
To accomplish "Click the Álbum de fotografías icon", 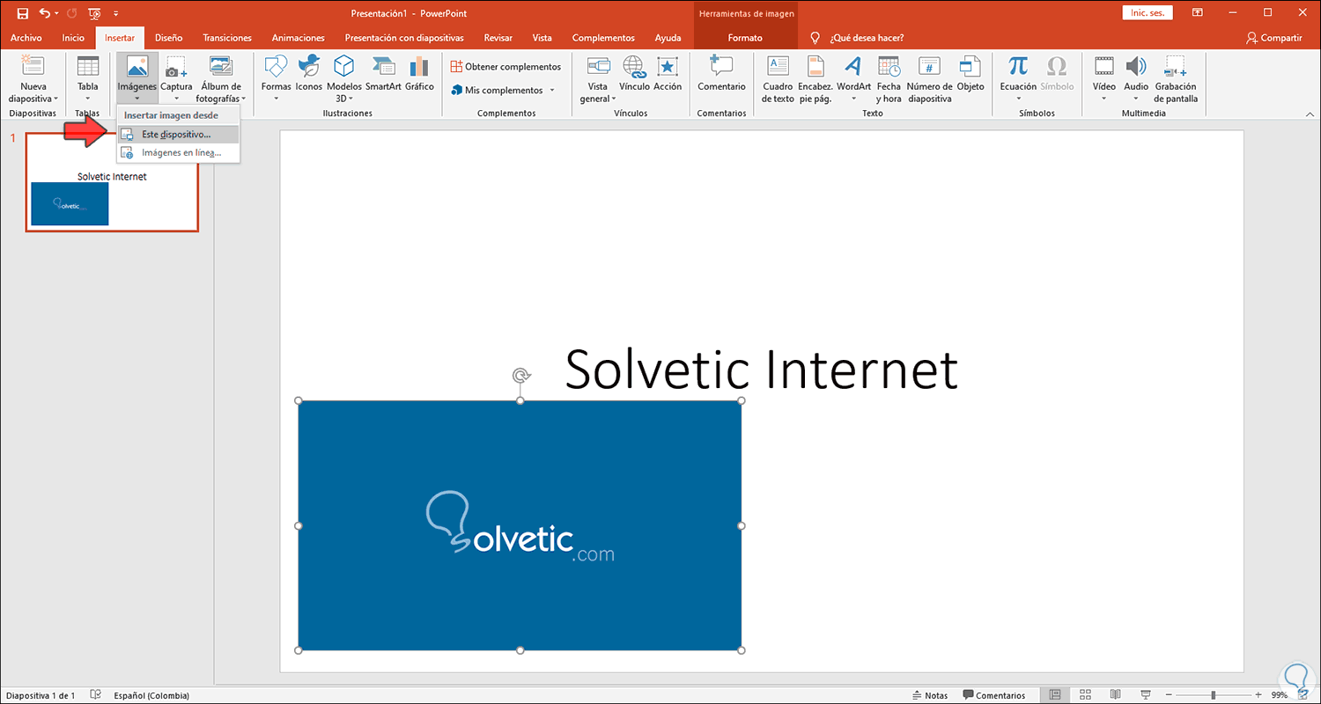I will [220, 66].
